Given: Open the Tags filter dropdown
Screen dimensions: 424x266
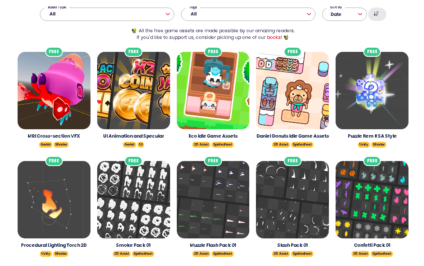Looking at the screenshot, I should click(248, 14).
